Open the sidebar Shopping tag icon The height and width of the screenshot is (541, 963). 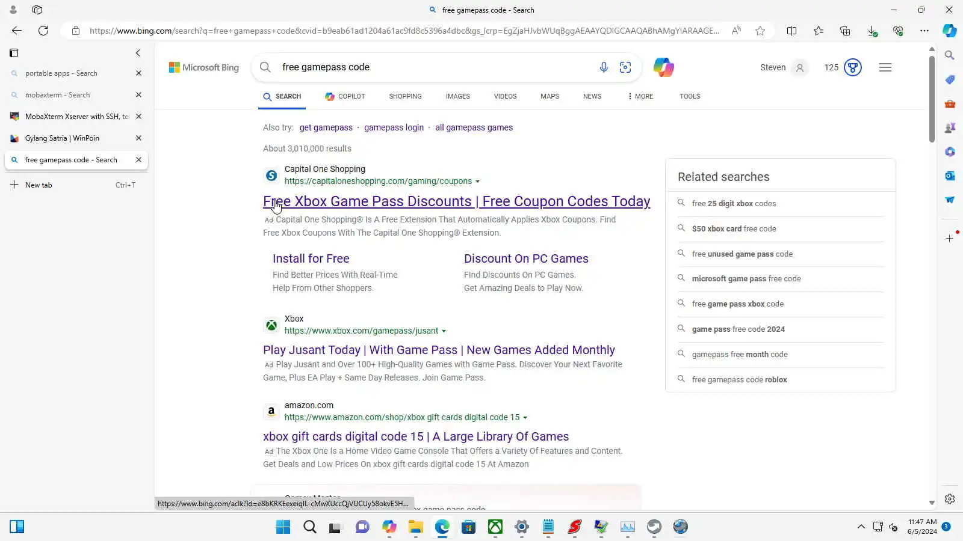tap(950, 79)
